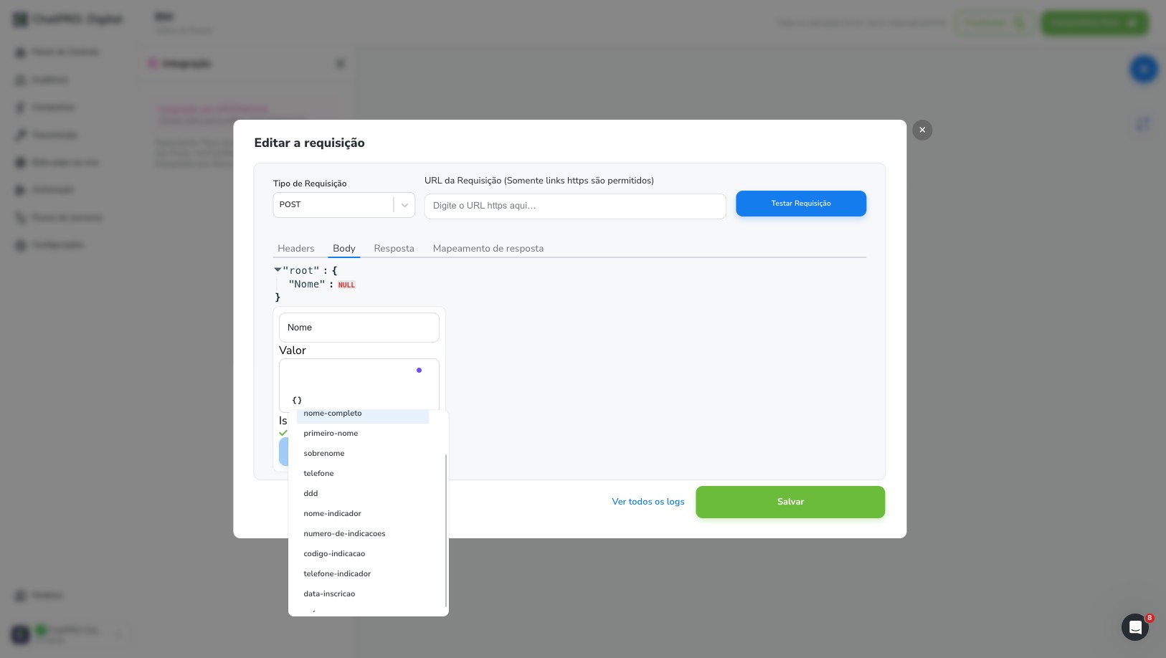Focus the URL da Requisição input
The image size is (1166, 658).
point(575,206)
